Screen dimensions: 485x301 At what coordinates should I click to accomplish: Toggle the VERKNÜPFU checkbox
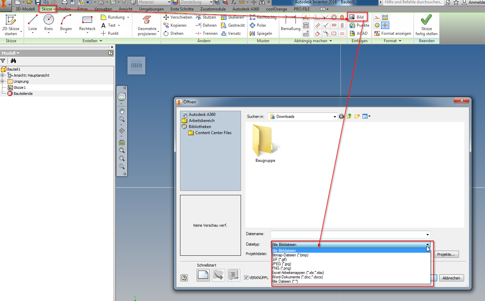point(246,278)
